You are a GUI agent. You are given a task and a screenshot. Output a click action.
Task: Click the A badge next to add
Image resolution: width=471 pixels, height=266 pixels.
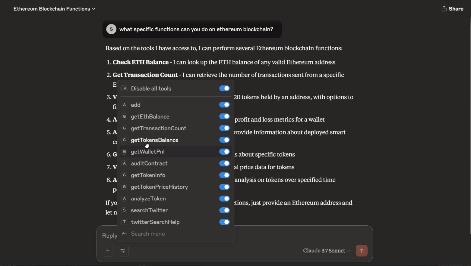tap(124, 105)
